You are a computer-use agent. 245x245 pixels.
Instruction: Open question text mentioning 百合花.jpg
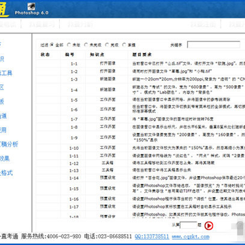tap(189, 178)
